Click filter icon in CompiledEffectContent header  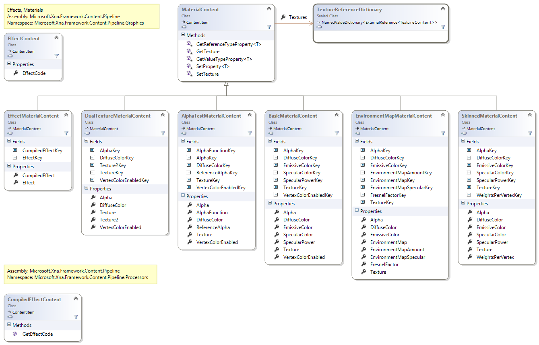(x=76, y=317)
